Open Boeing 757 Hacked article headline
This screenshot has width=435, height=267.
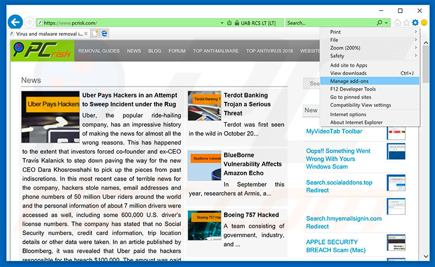251,215
